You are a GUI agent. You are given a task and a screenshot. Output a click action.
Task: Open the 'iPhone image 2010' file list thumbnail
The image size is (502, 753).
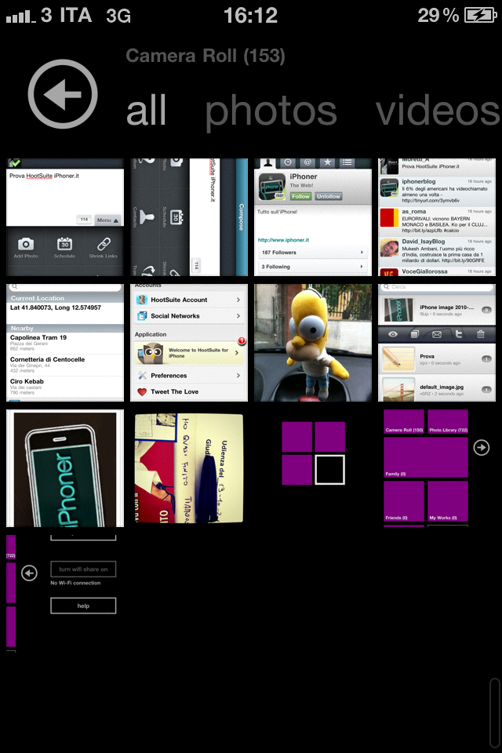[x=437, y=343]
